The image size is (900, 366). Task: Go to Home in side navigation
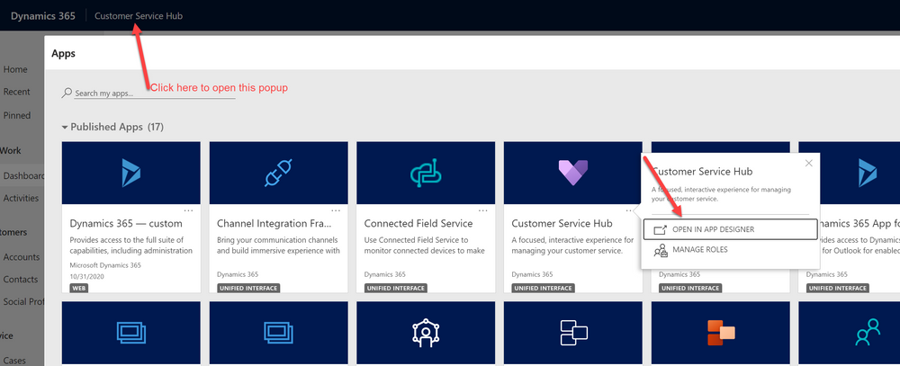tap(15, 69)
